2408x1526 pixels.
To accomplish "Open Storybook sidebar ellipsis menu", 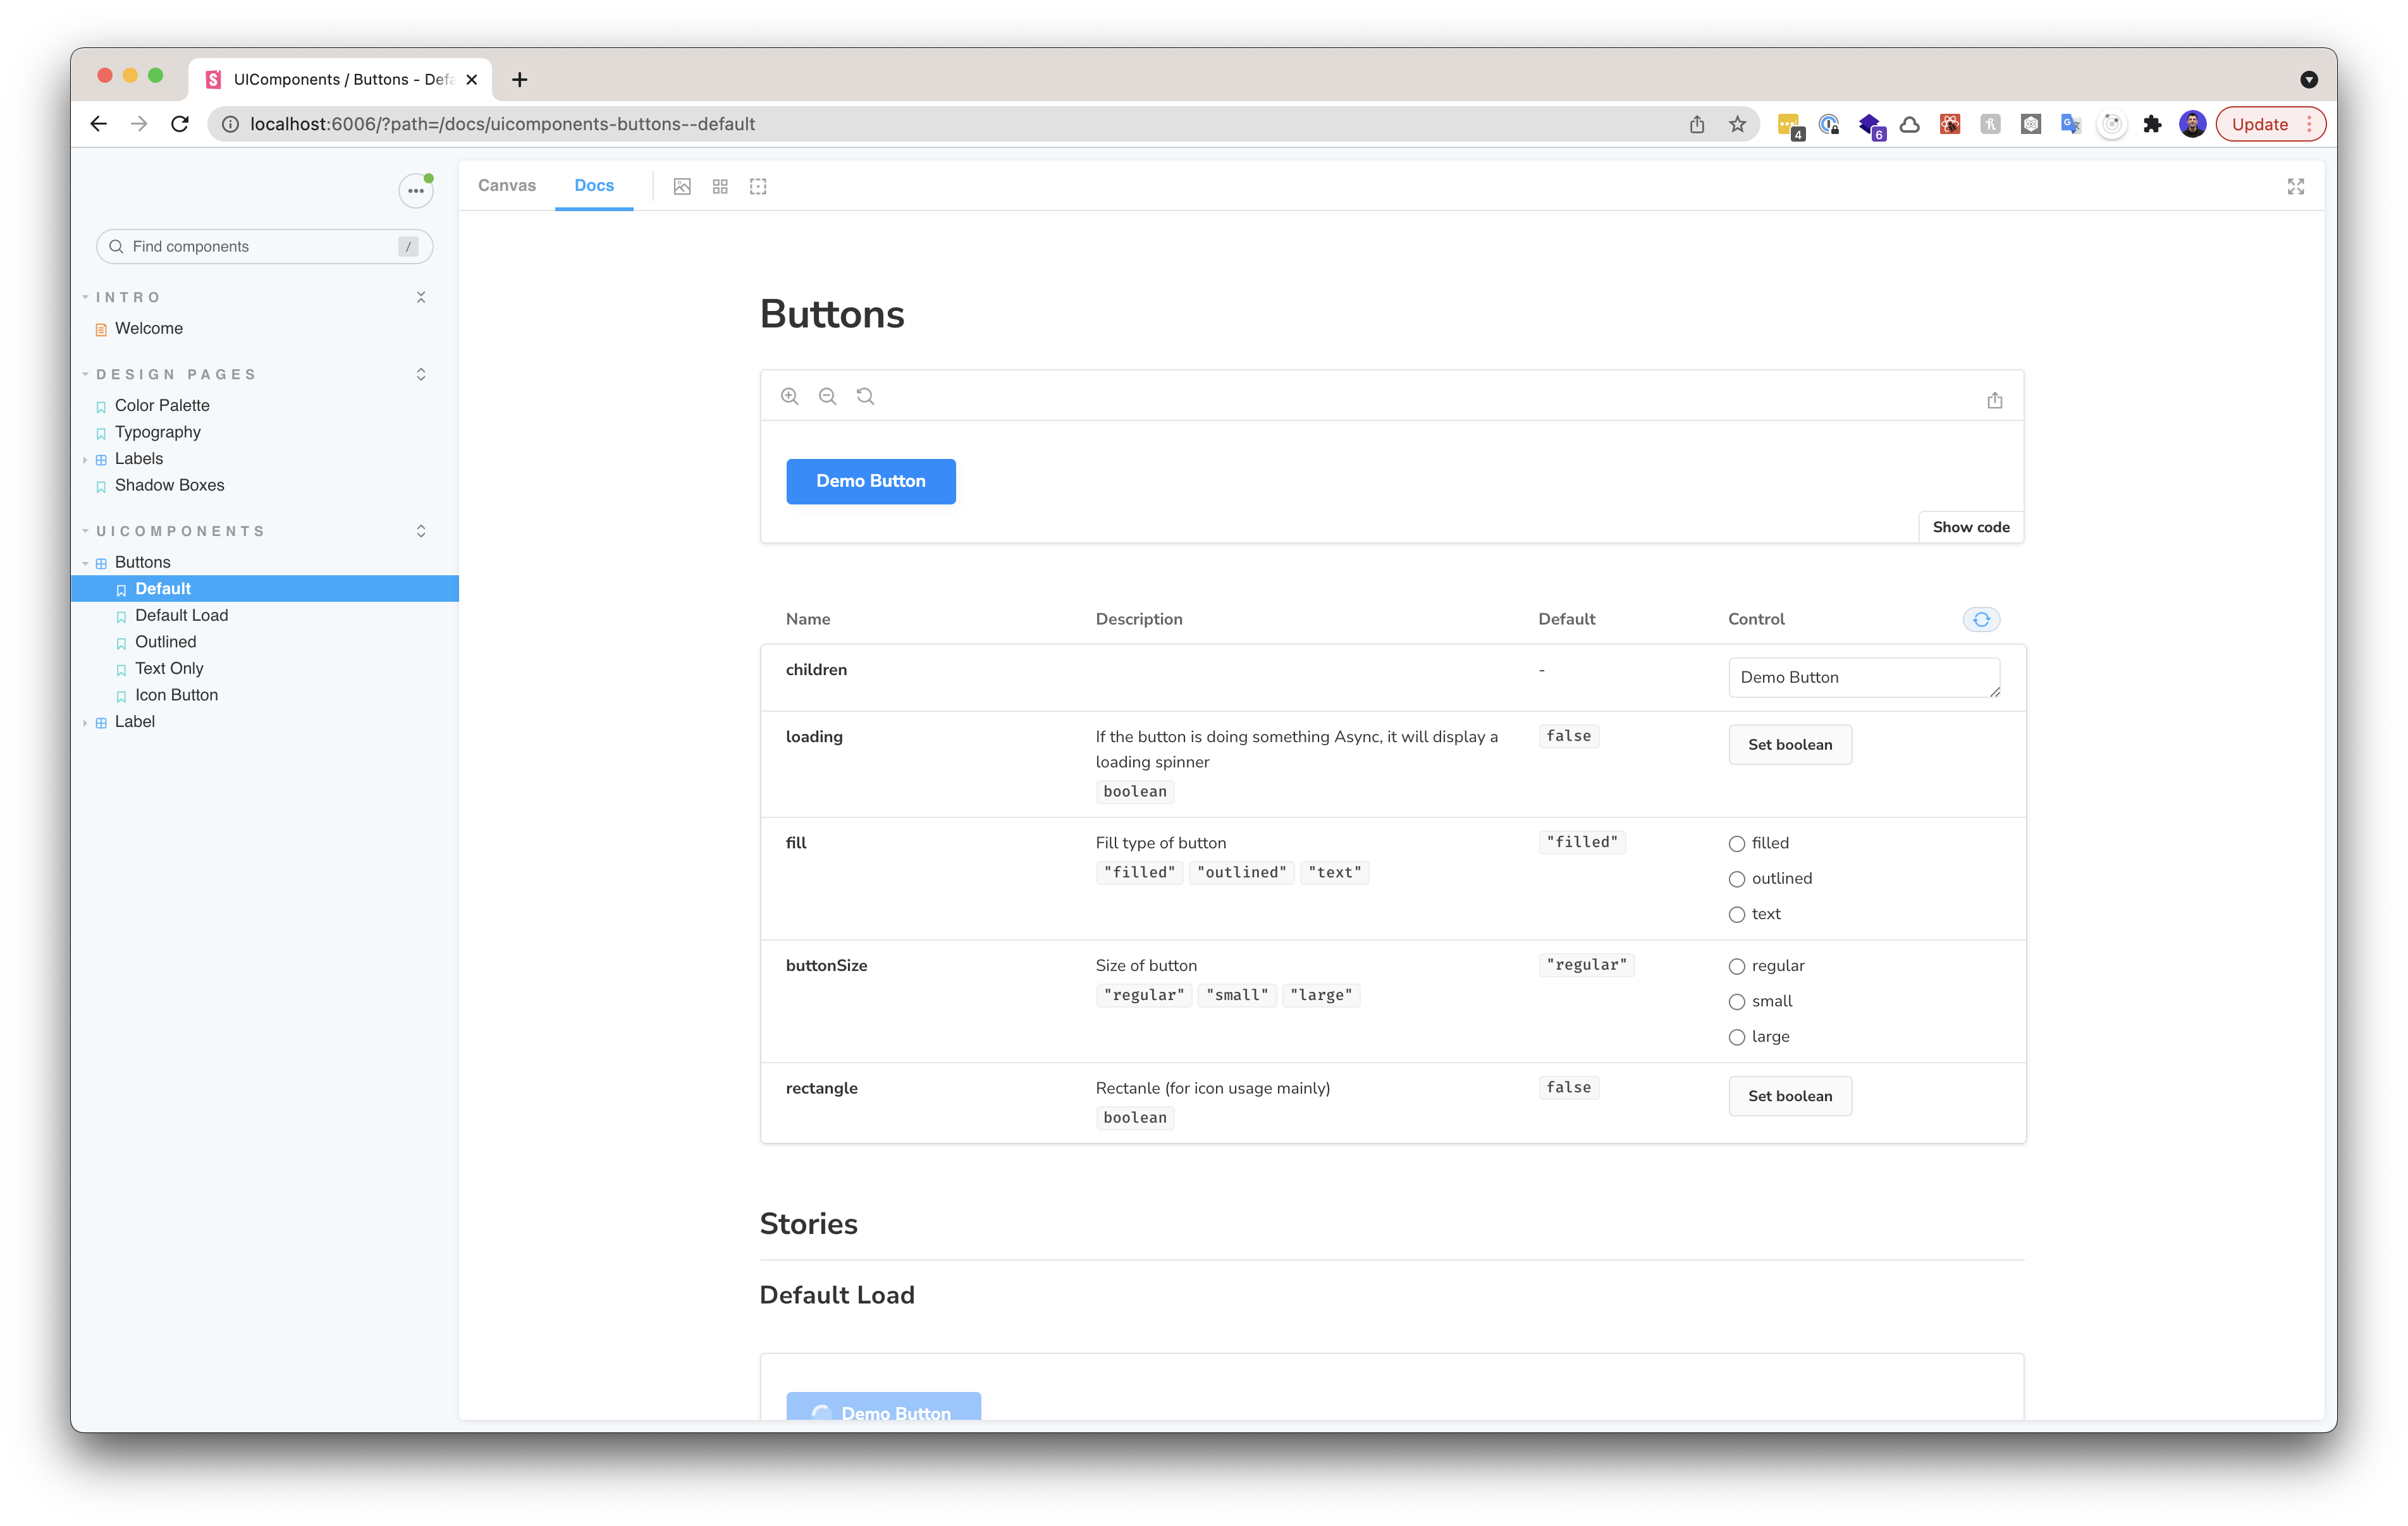I will click(415, 190).
